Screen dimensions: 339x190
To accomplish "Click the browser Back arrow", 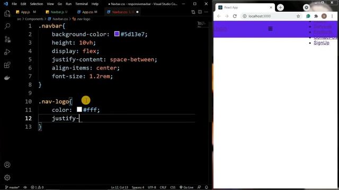I will pyautogui.click(x=219, y=16).
